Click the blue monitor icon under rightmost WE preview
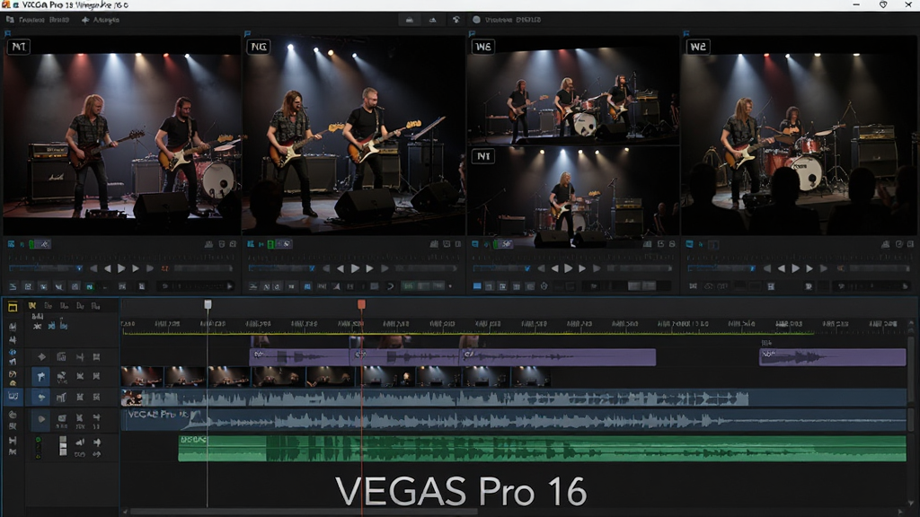 [690, 244]
